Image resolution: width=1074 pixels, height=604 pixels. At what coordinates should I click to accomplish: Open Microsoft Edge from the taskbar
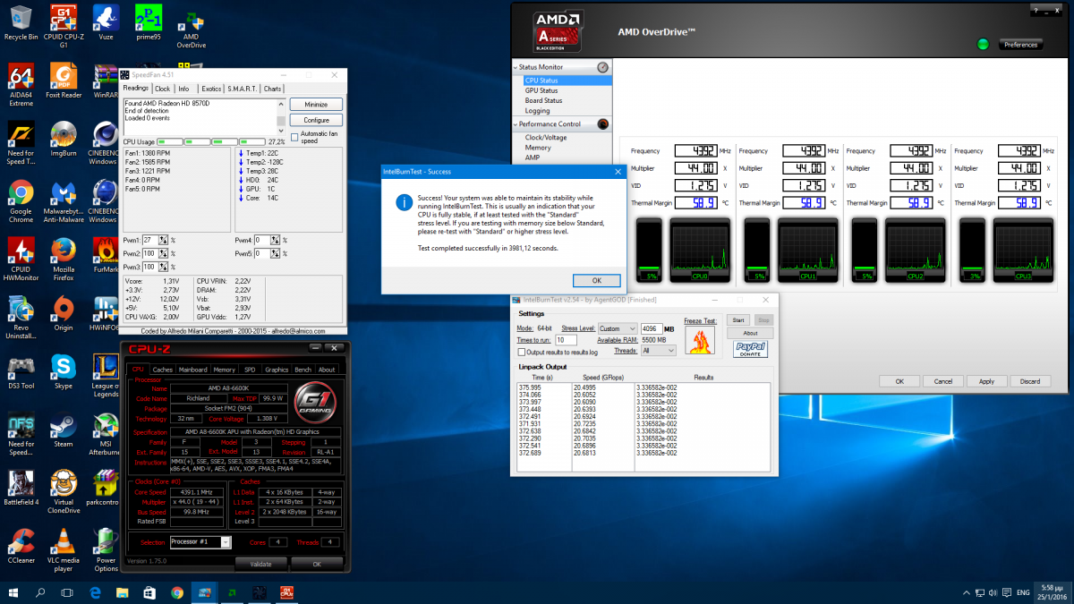click(94, 592)
